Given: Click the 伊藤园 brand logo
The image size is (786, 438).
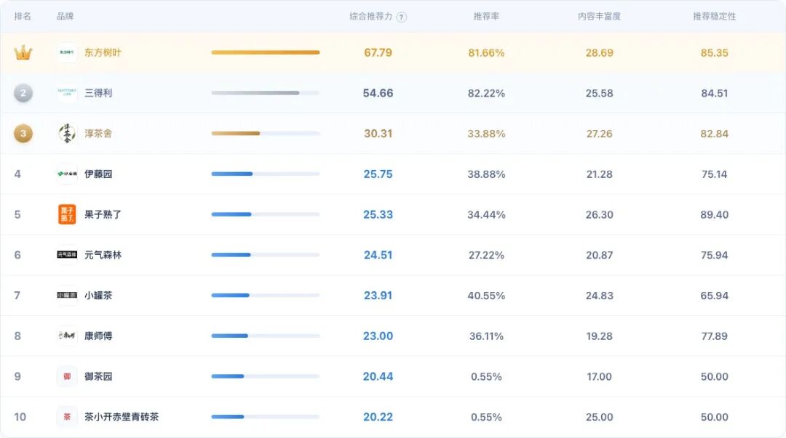Looking at the screenshot, I should point(67,174).
